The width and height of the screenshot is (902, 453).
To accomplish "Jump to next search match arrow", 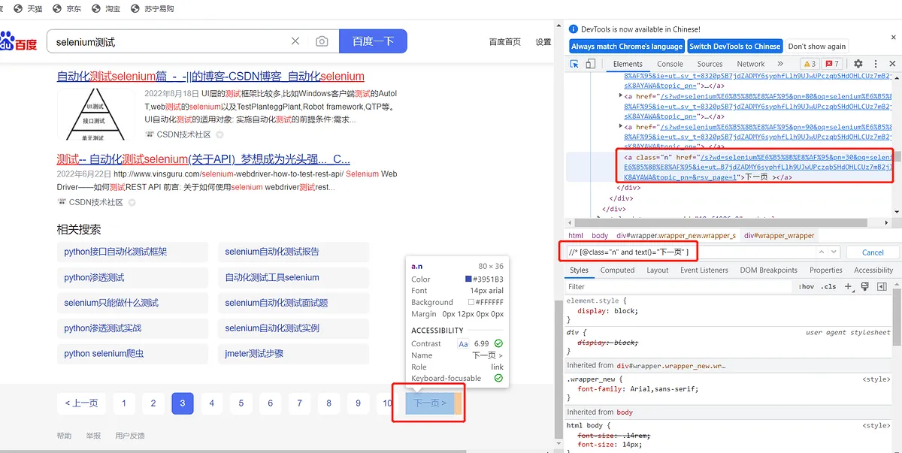I will click(x=834, y=252).
